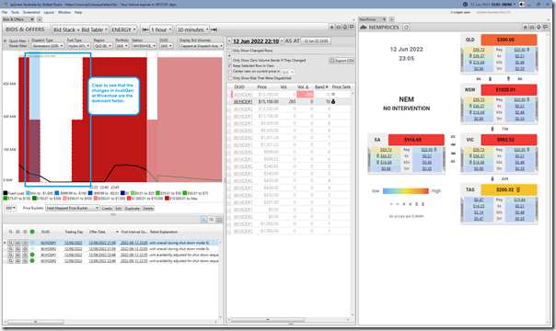This screenshot has height=331, width=556.
Task: Open the Bid Stack + Bid Table dropdown
Action: (x=81, y=29)
